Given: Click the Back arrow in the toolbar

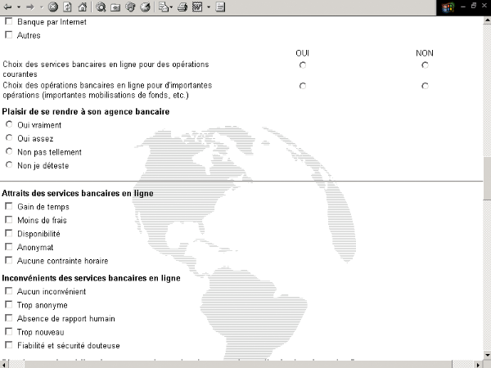Looking at the screenshot, I should click(x=7, y=7).
